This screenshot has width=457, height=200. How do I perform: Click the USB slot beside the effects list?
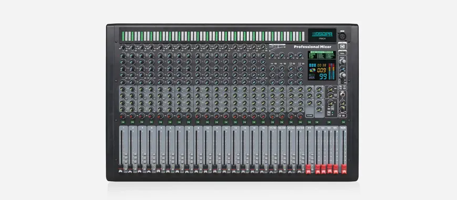(342, 54)
